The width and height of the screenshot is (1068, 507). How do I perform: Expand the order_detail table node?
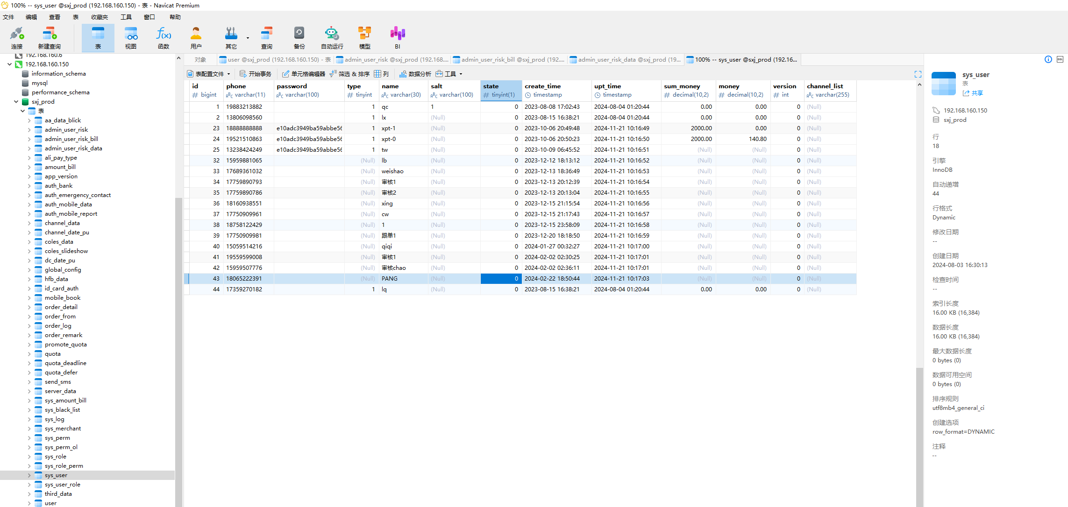tap(29, 307)
